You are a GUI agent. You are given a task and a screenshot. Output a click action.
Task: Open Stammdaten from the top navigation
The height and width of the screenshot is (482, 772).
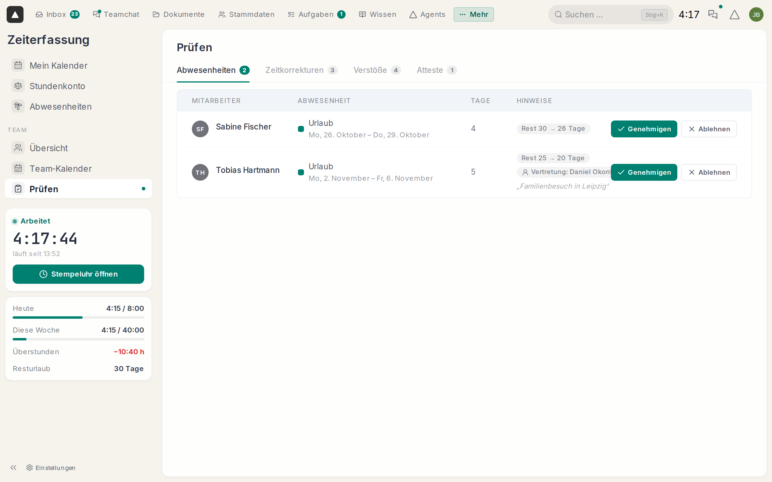(x=246, y=14)
